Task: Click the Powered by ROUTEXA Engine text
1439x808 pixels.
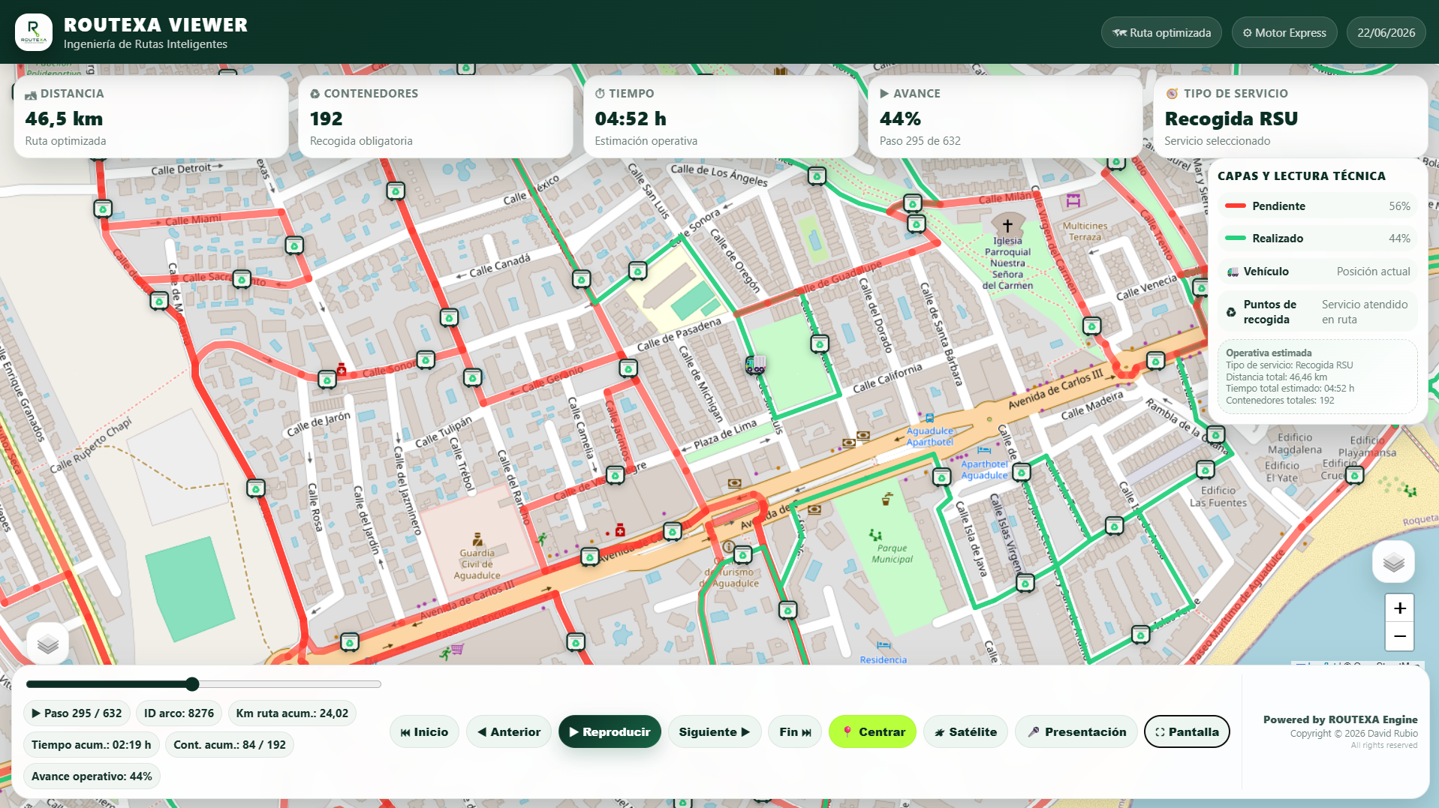Action: [x=1340, y=719]
